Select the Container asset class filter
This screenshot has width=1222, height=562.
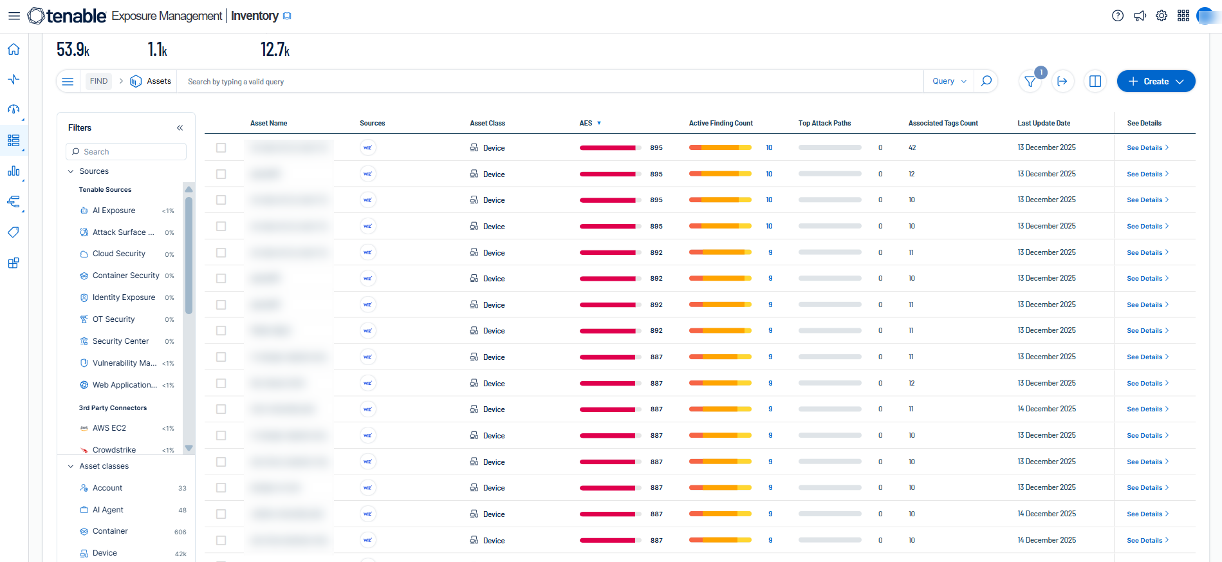click(110, 531)
